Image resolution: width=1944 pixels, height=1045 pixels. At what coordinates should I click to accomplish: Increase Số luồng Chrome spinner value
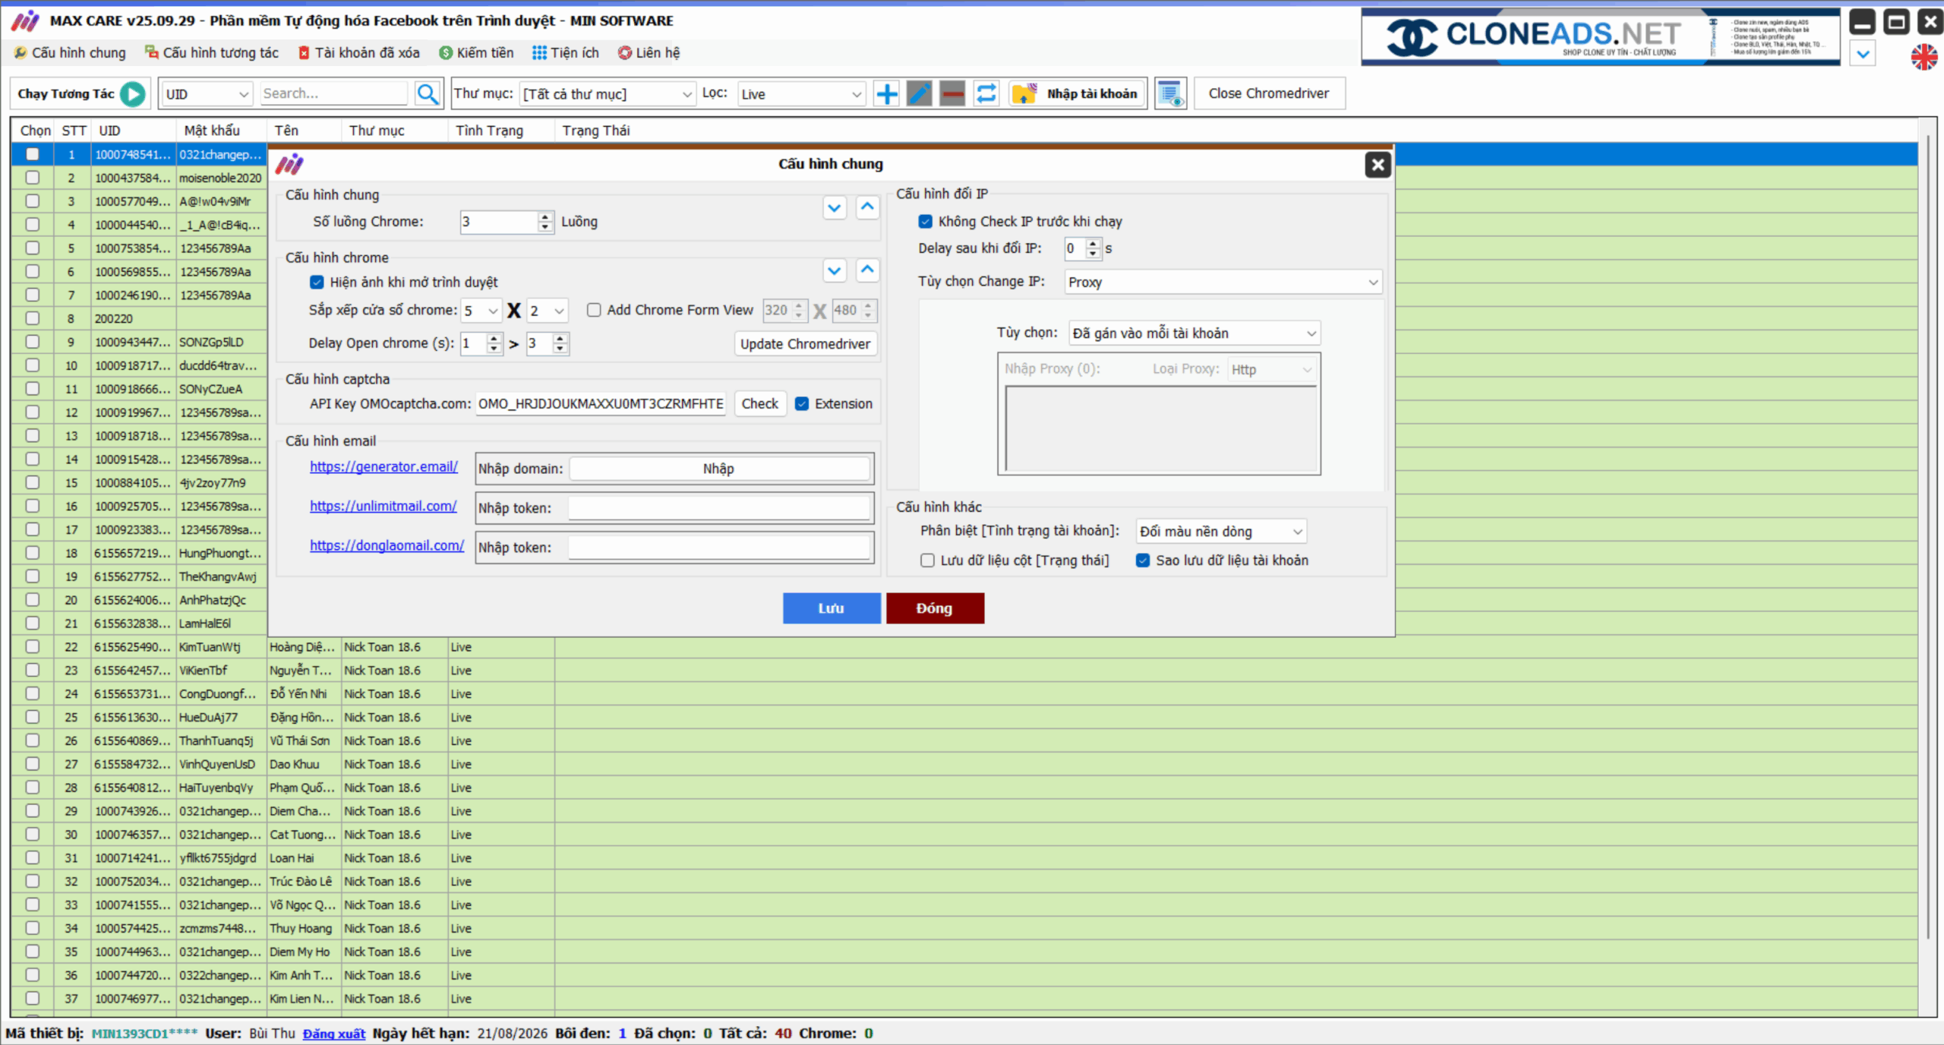pyautogui.click(x=544, y=216)
